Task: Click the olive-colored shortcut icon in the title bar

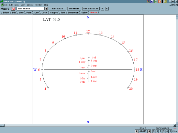Action: pos(165,2)
